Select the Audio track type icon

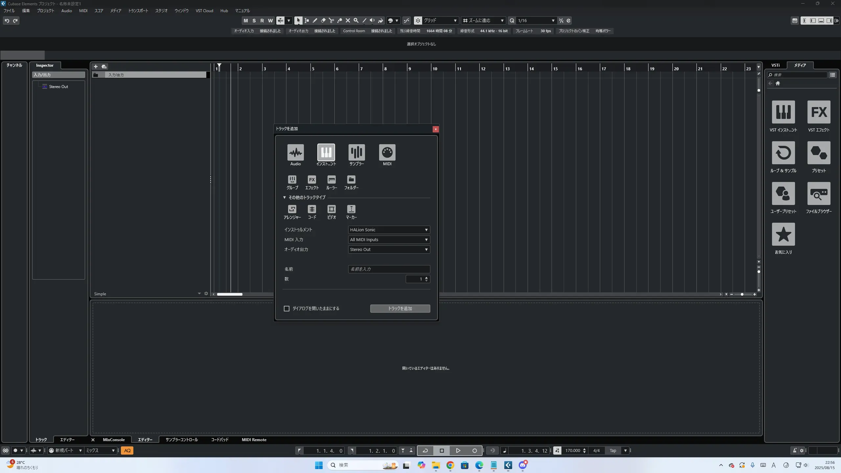click(295, 152)
